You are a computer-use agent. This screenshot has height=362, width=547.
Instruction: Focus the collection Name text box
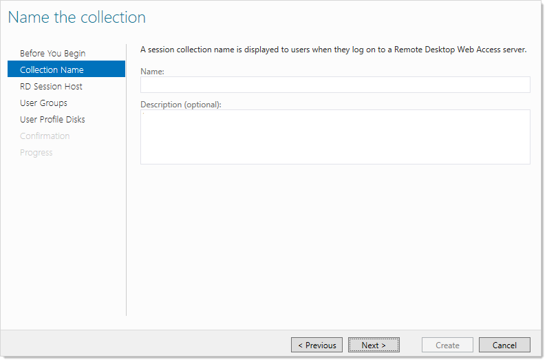pos(335,85)
